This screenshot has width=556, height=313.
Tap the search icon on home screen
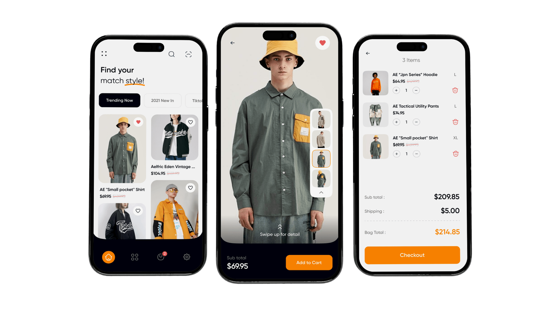pyautogui.click(x=171, y=54)
